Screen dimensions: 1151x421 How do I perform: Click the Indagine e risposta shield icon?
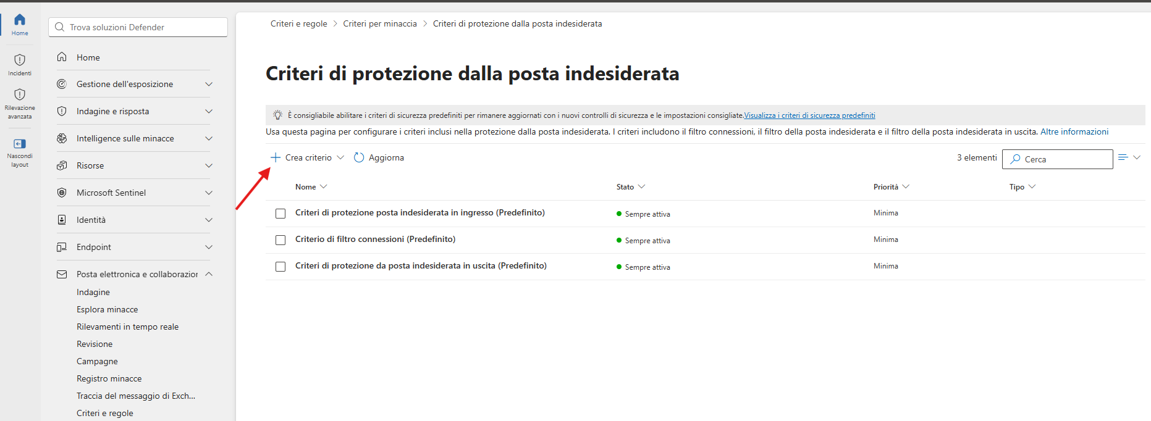pos(62,111)
